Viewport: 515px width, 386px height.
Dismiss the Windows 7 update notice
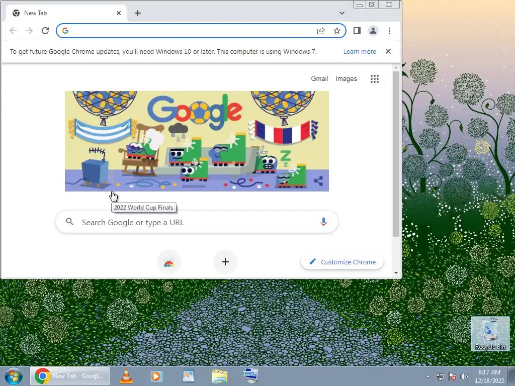(x=388, y=51)
